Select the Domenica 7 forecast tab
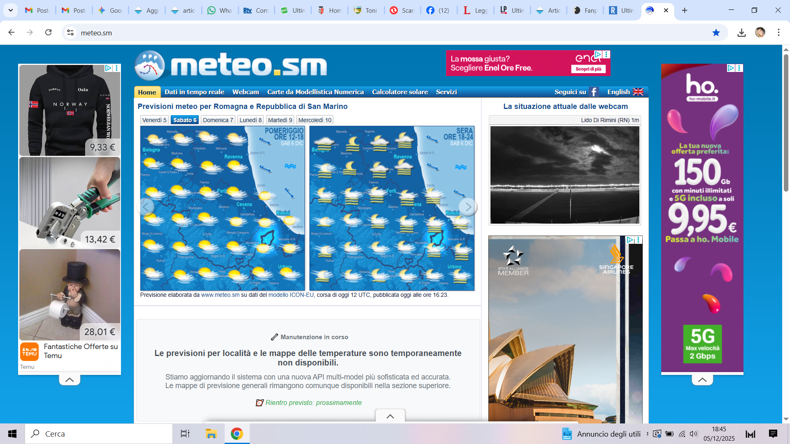790x444 pixels. click(x=218, y=120)
